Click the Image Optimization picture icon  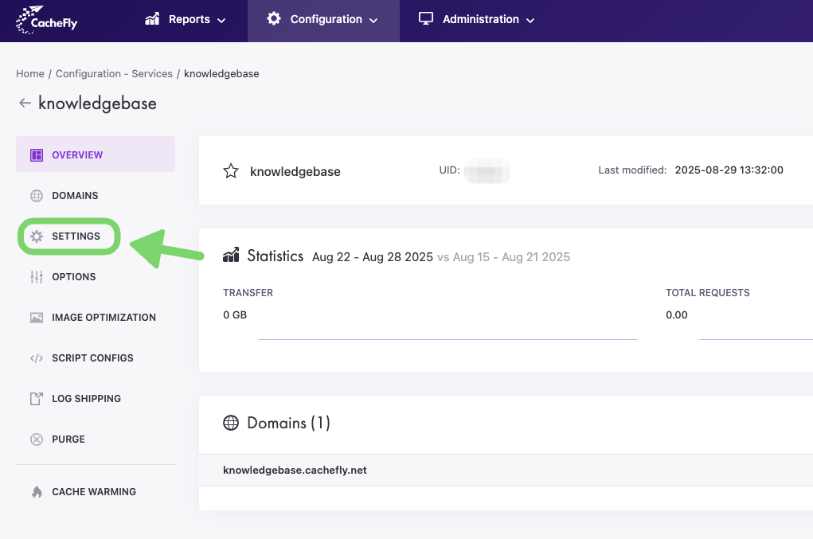click(37, 318)
